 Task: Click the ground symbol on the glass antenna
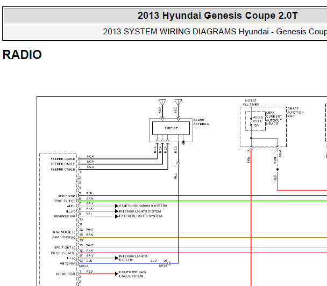pos(183,143)
